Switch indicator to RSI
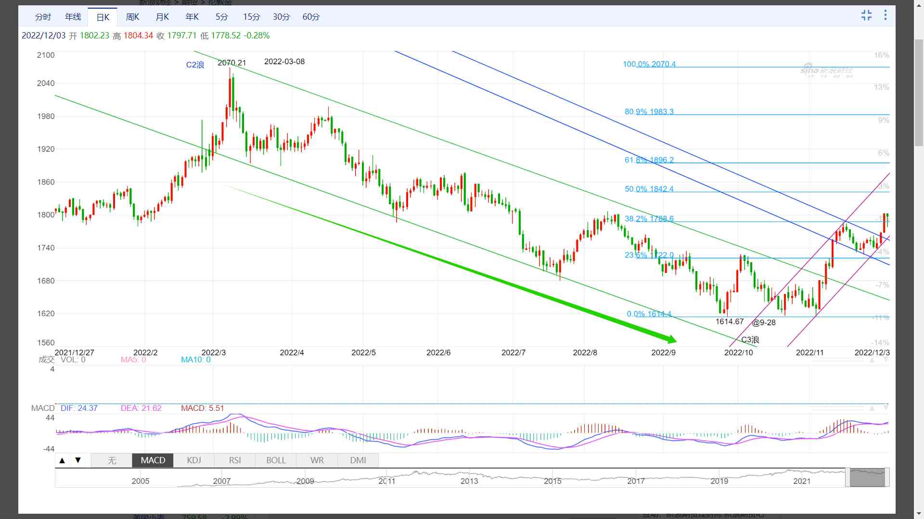Image resolution: width=924 pixels, height=519 pixels. click(235, 460)
